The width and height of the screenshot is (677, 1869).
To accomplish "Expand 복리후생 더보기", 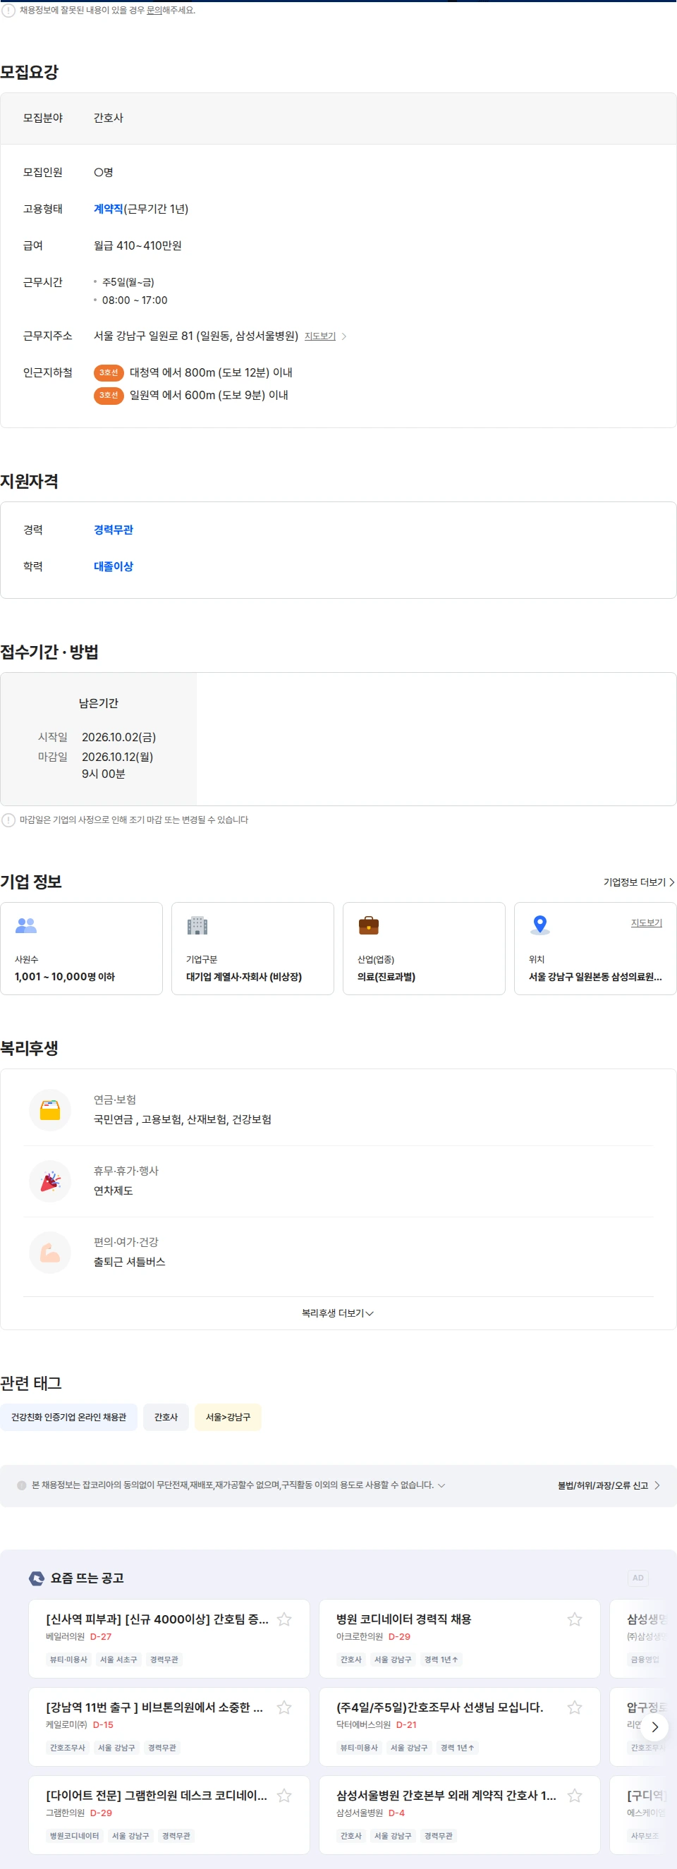I will (x=338, y=1313).
